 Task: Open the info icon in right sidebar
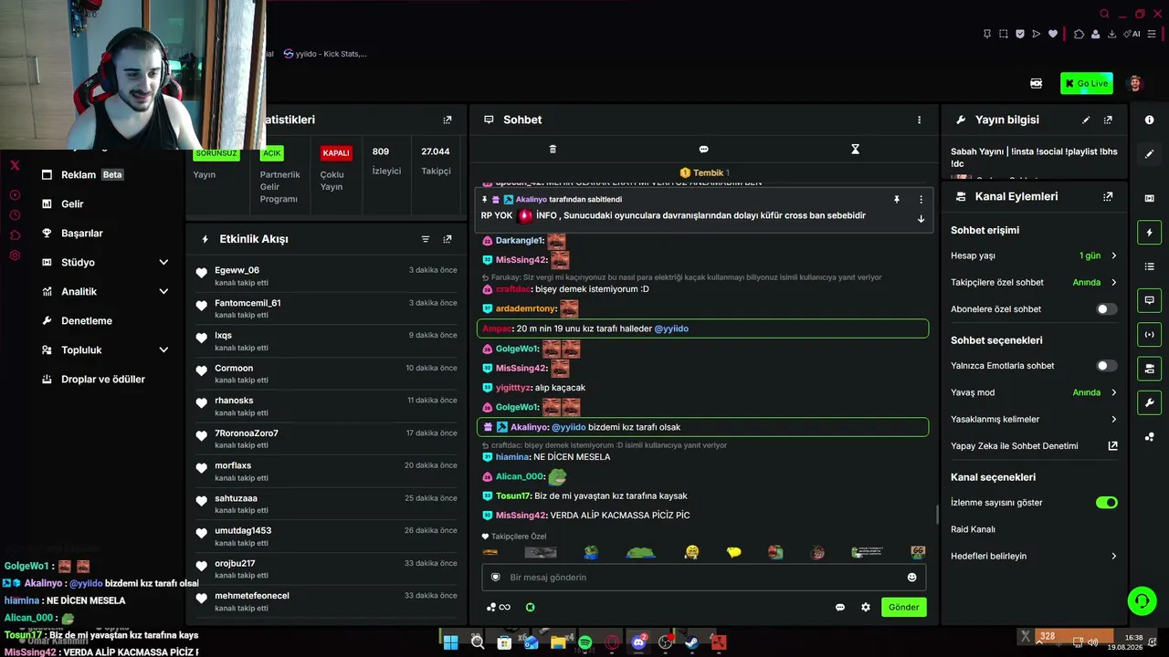tap(1149, 120)
